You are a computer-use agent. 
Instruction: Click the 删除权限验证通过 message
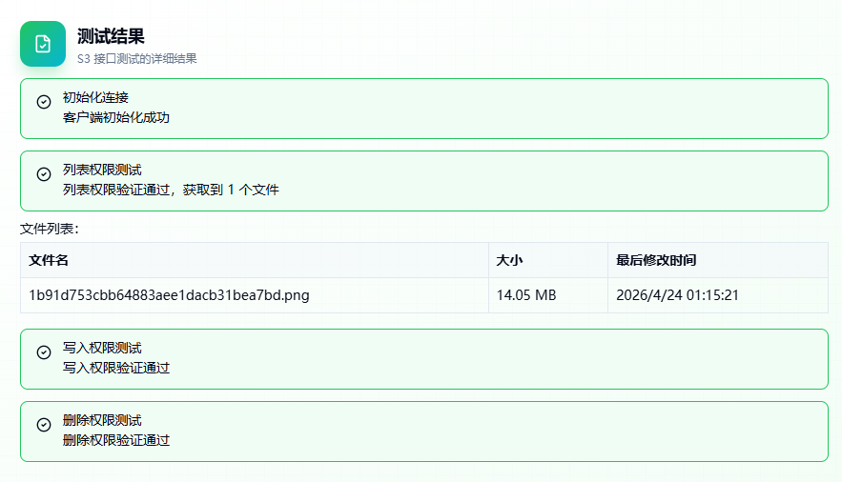tap(115, 440)
